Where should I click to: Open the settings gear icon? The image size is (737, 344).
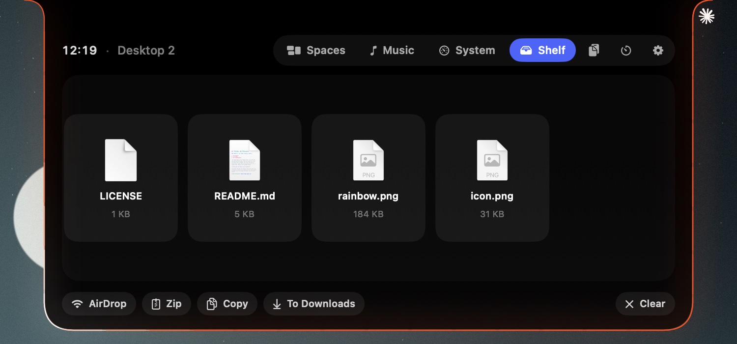pos(658,50)
